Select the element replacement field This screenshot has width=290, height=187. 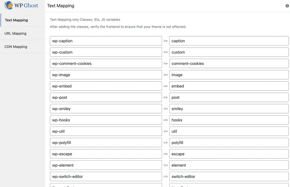229,165
